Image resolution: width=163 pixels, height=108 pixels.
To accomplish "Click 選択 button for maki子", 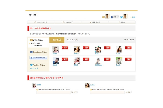I will [x=86, y=48].
